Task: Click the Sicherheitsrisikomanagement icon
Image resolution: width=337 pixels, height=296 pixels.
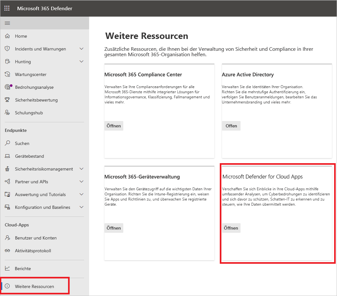Action: pyautogui.click(x=7, y=169)
